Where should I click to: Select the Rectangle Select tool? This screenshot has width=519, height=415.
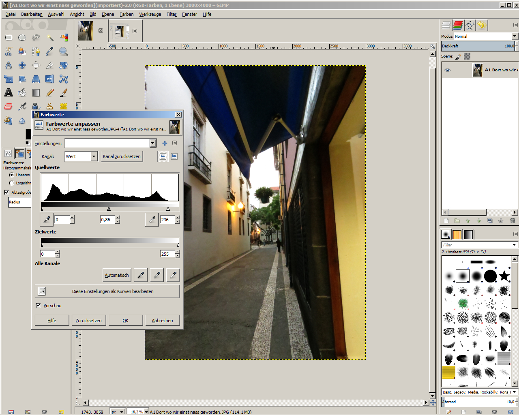click(x=9, y=38)
